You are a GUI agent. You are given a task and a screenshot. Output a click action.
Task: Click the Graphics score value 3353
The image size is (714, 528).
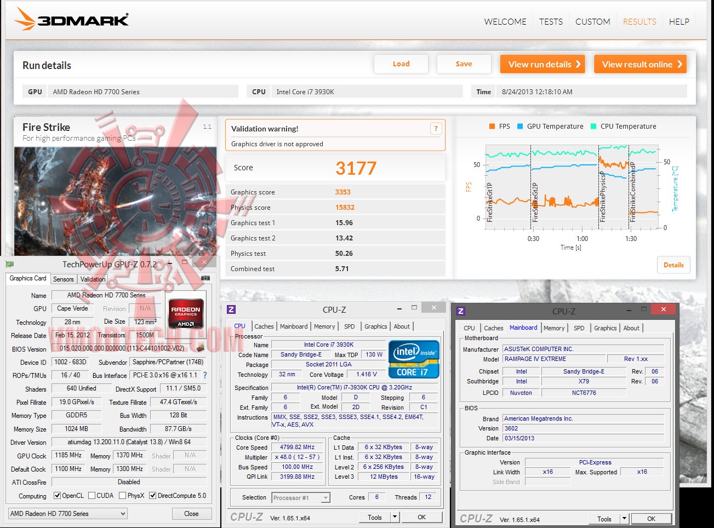click(343, 192)
